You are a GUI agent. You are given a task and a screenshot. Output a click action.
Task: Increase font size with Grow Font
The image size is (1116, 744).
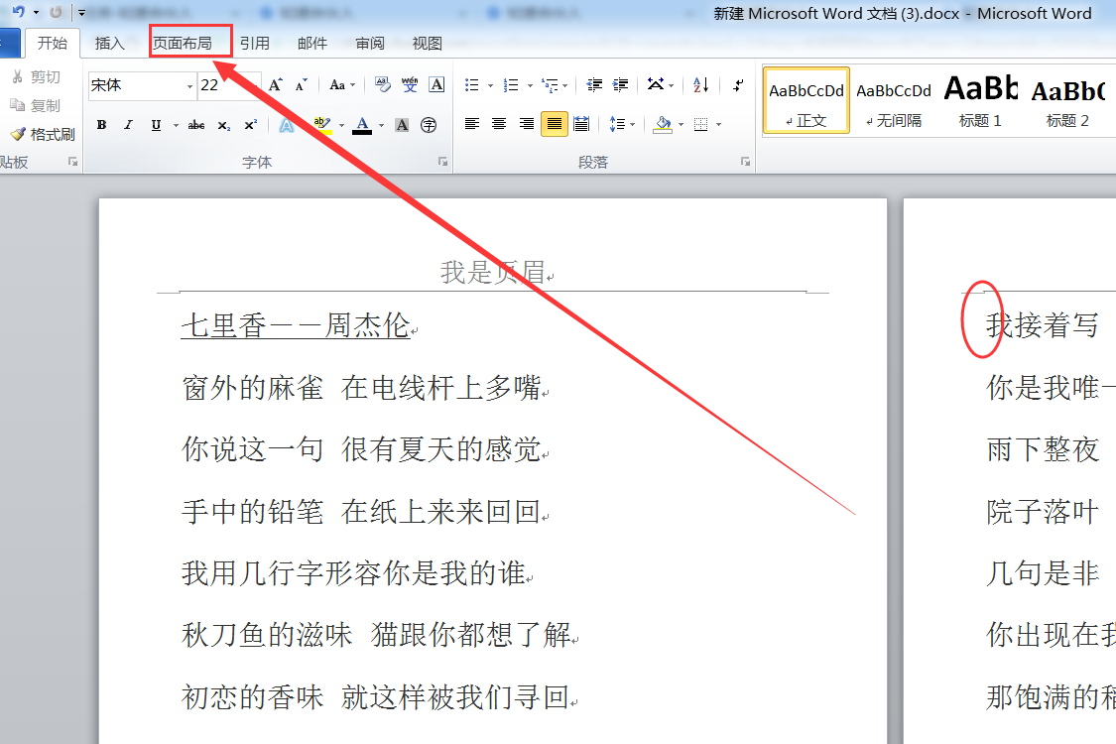276,85
